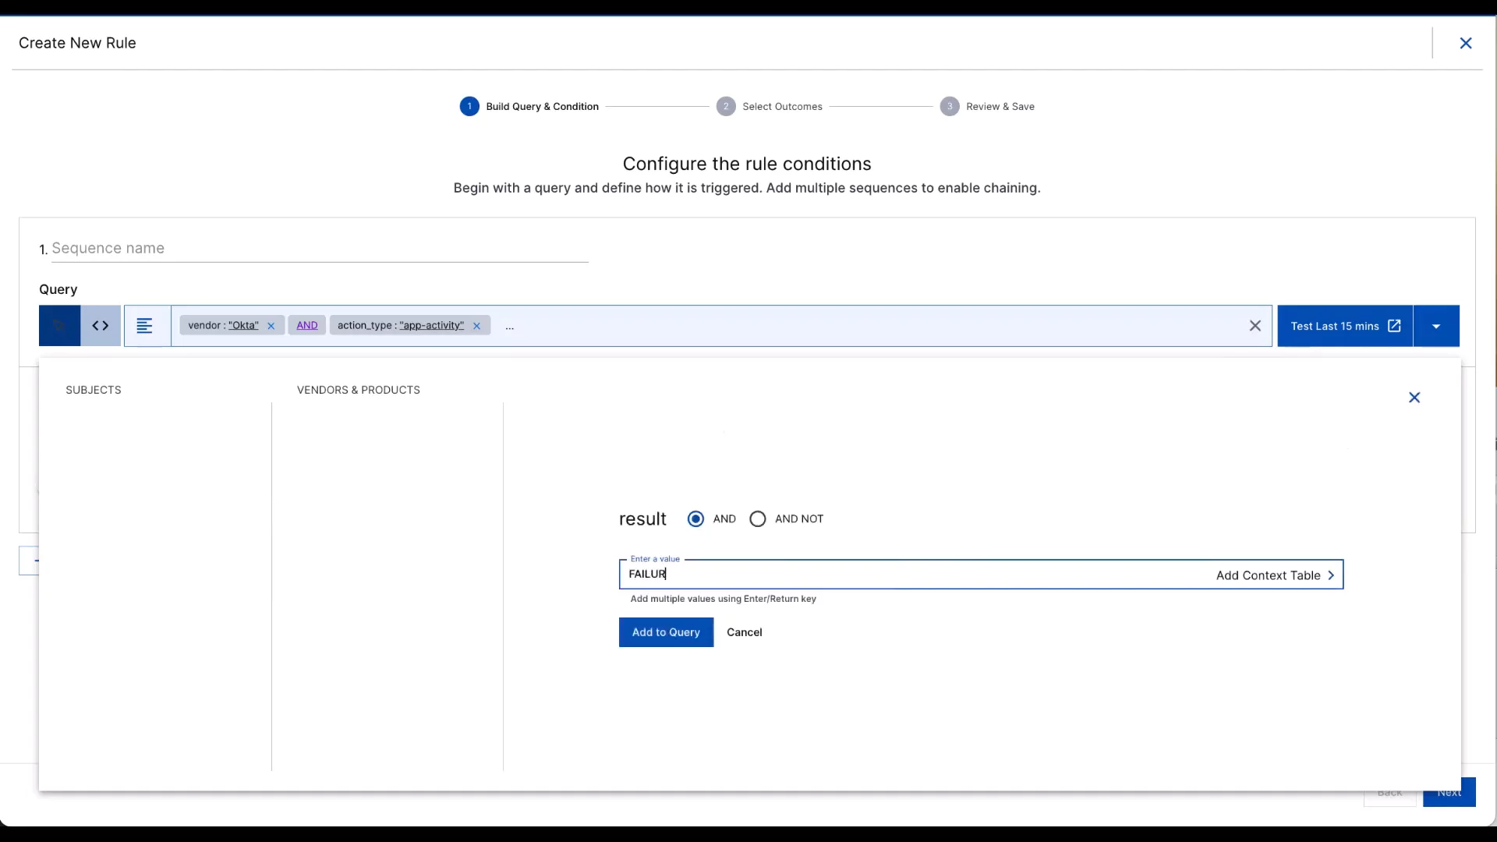The image size is (1497, 842).
Task: Expand Add Context Table chevron
Action: click(1330, 575)
